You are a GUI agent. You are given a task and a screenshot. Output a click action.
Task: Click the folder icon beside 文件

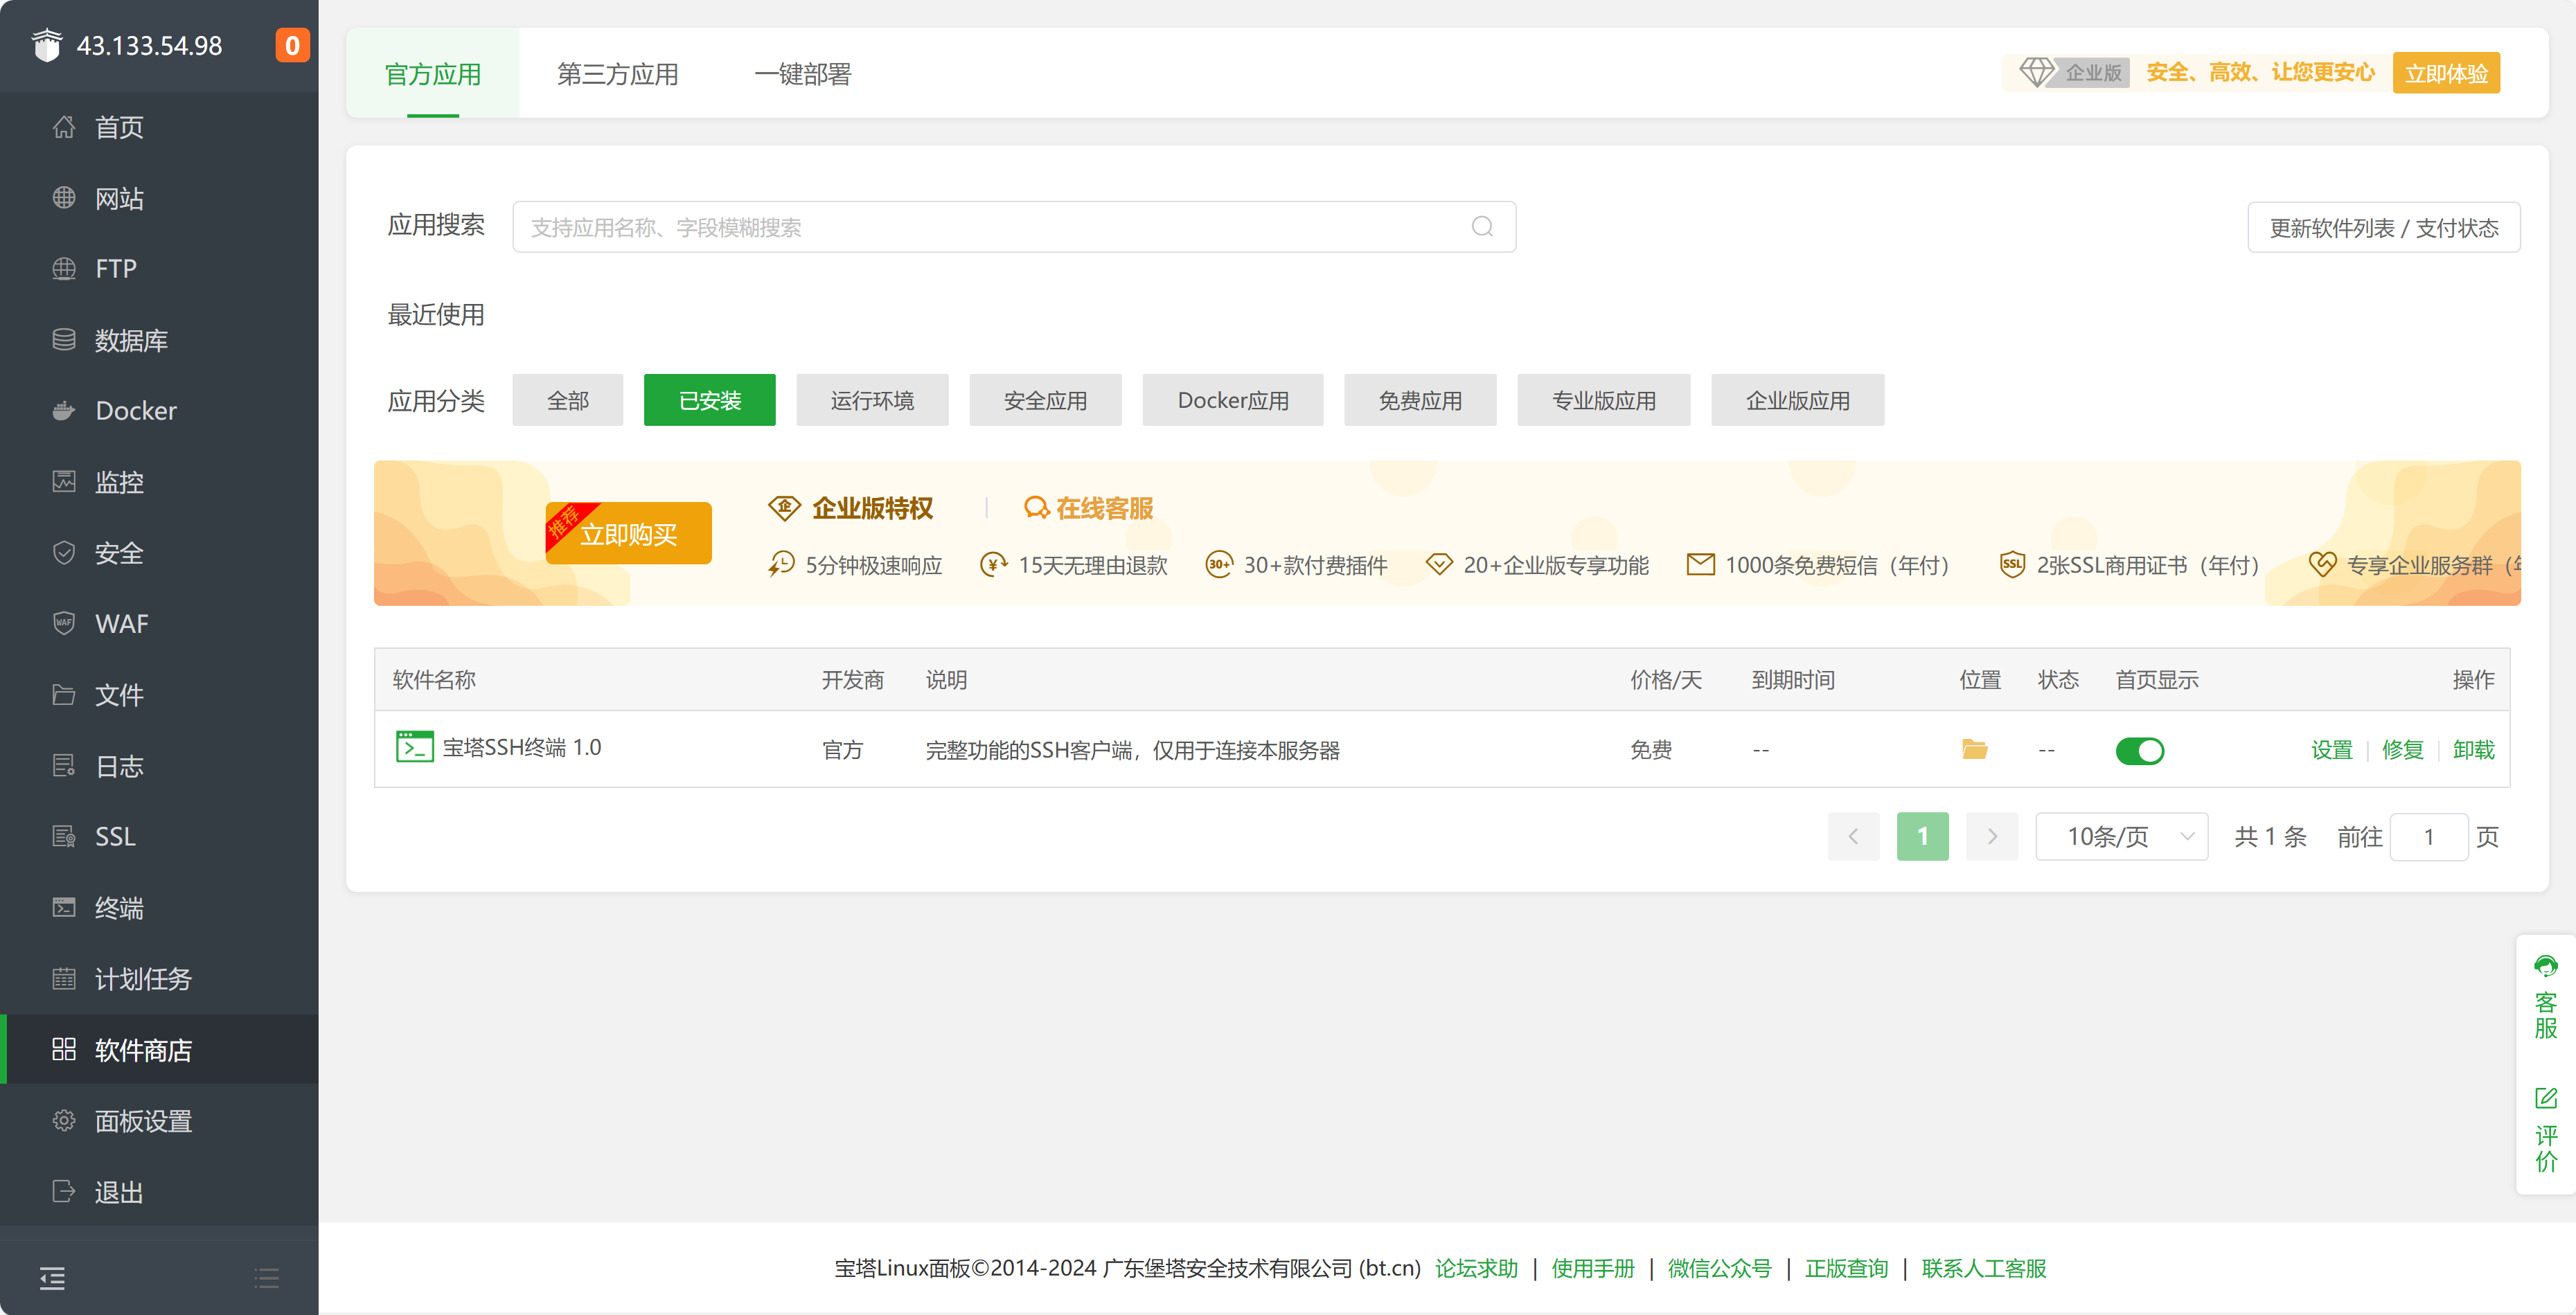coord(64,695)
